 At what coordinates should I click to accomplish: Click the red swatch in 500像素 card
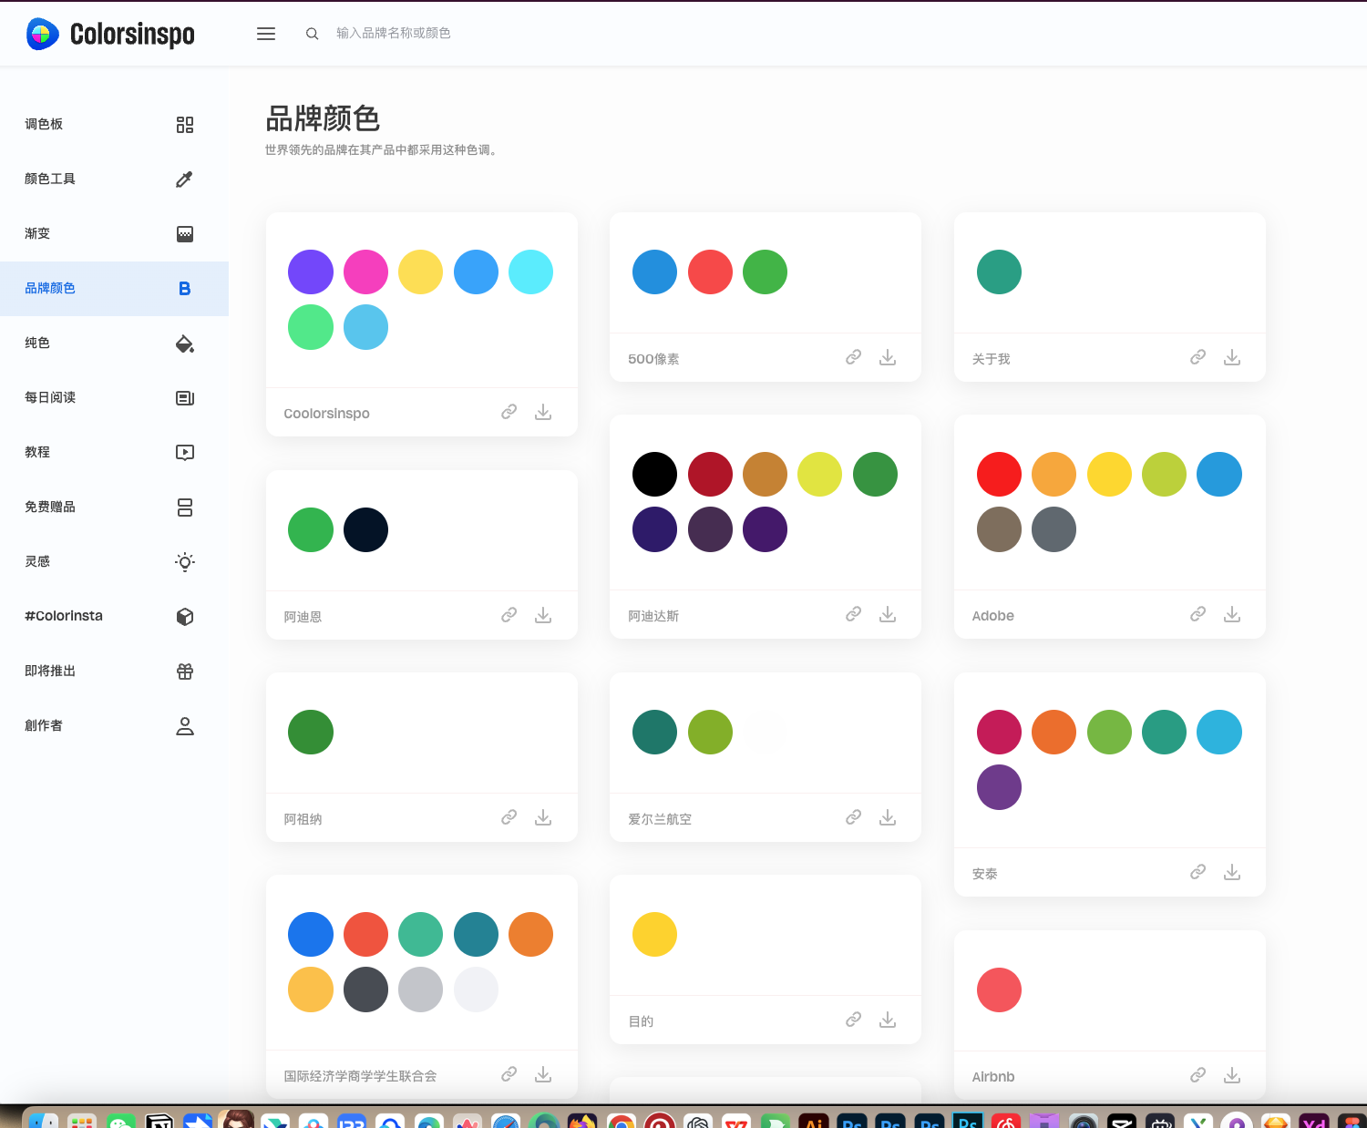click(x=710, y=272)
